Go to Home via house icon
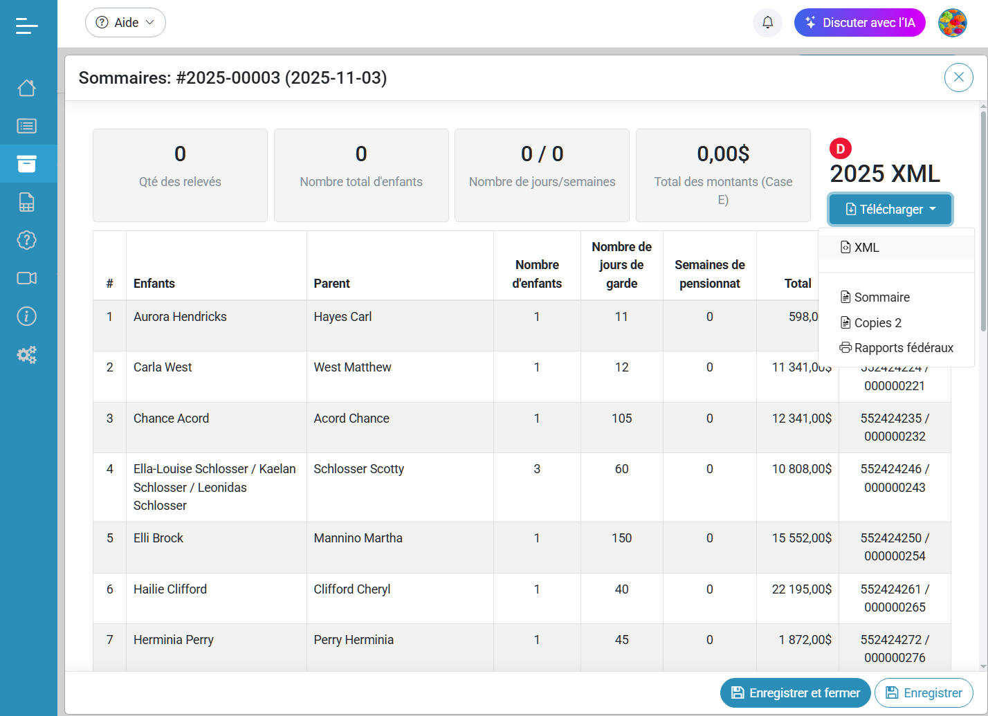Screen dimensions: 988x716 tap(26, 88)
